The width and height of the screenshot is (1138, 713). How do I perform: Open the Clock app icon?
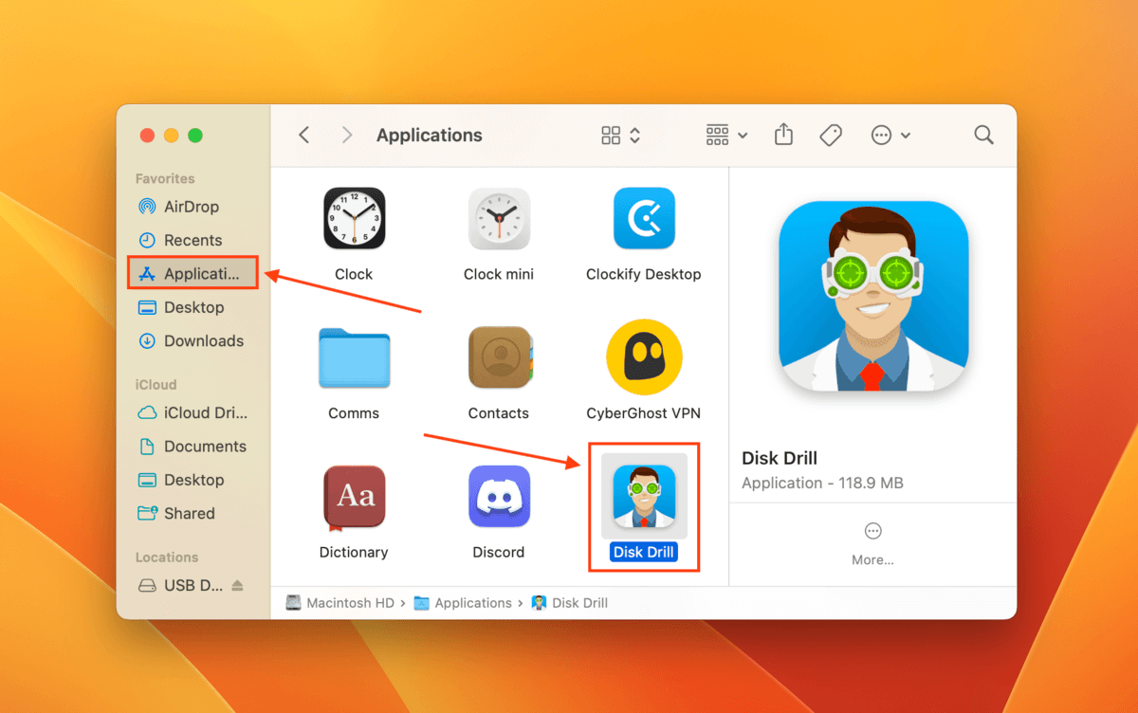[354, 218]
